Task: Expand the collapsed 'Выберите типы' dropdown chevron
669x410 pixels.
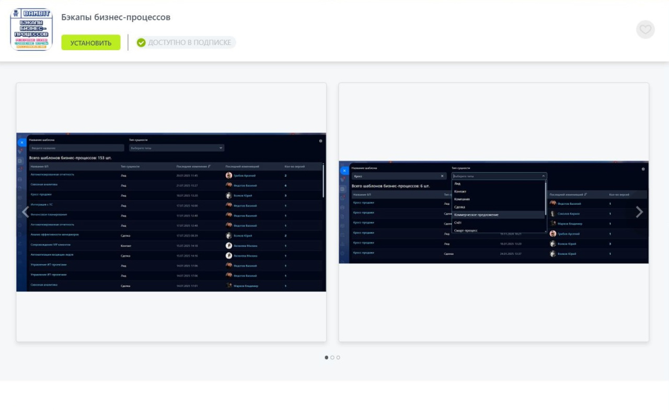Action: pyautogui.click(x=221, y=148)
